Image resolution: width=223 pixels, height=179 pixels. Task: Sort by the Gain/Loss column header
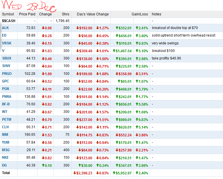pos(140,14)
